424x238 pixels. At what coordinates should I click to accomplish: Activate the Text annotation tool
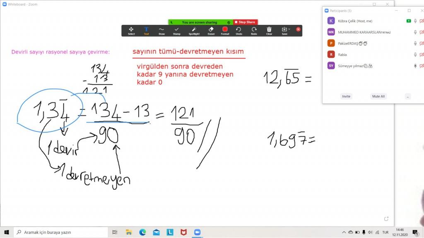click(x=146, y=31)
